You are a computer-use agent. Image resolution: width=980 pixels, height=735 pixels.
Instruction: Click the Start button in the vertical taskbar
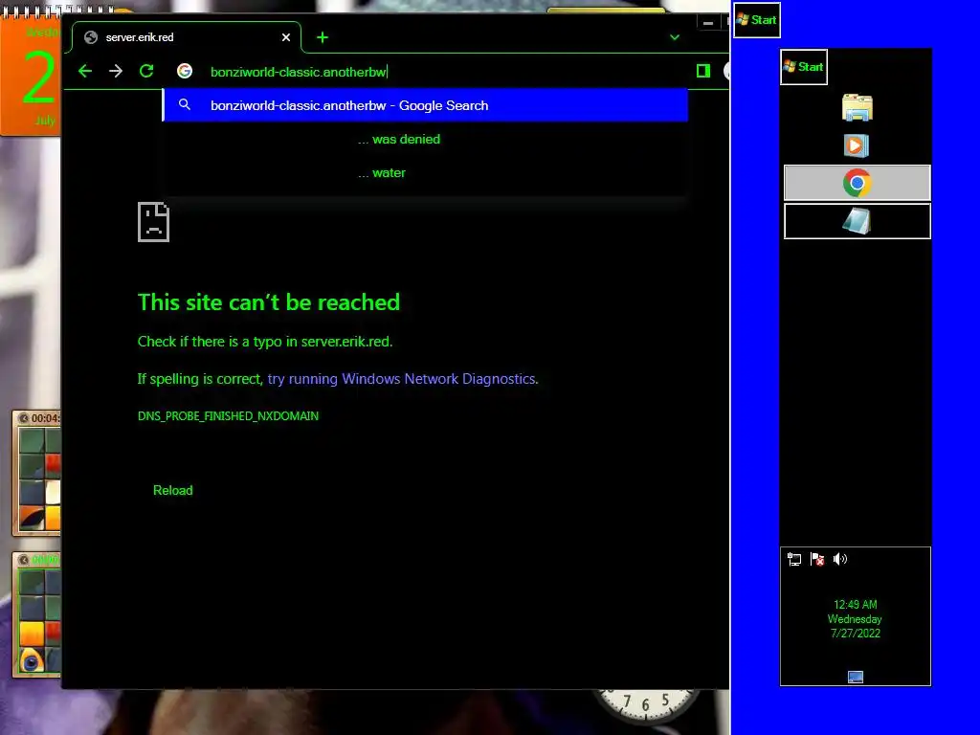click(x=804, y=67)
